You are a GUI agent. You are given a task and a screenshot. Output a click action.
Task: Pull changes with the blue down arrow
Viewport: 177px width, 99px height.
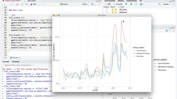point(126,4)
